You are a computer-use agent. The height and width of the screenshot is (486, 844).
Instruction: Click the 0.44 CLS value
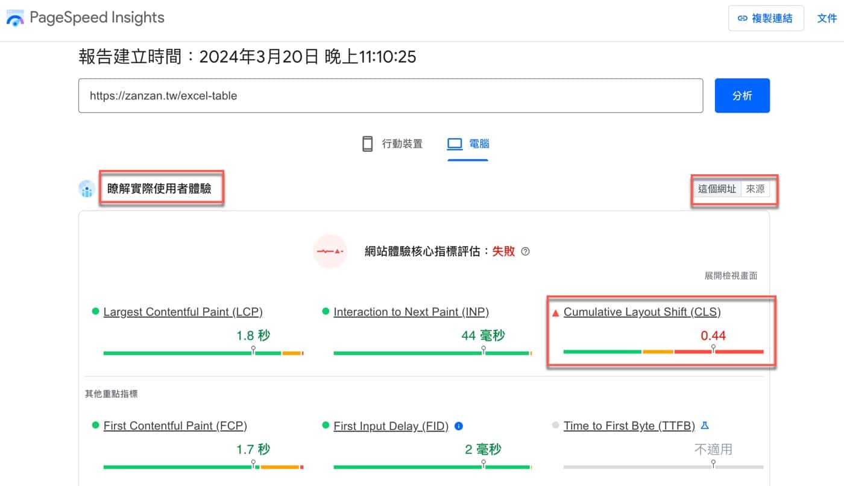tap(713, 336)
